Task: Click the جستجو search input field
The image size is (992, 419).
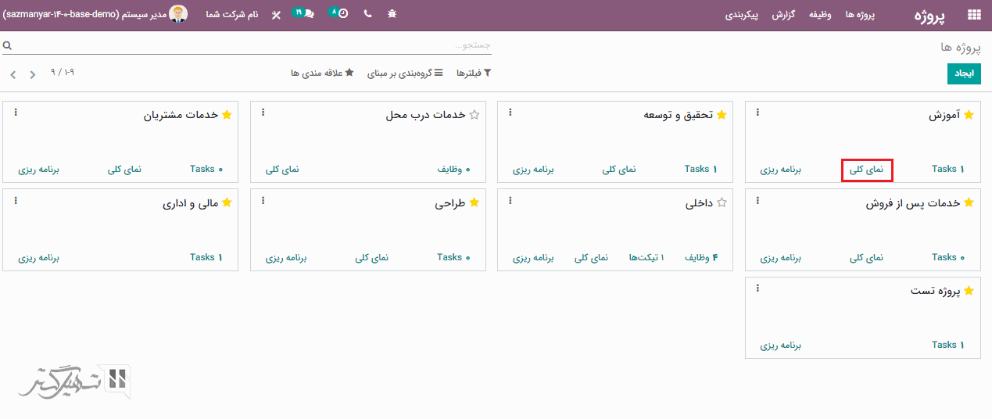Action: point(250,45)
